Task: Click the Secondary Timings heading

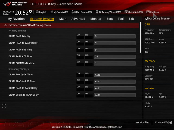Action: [x=18, y=69]
